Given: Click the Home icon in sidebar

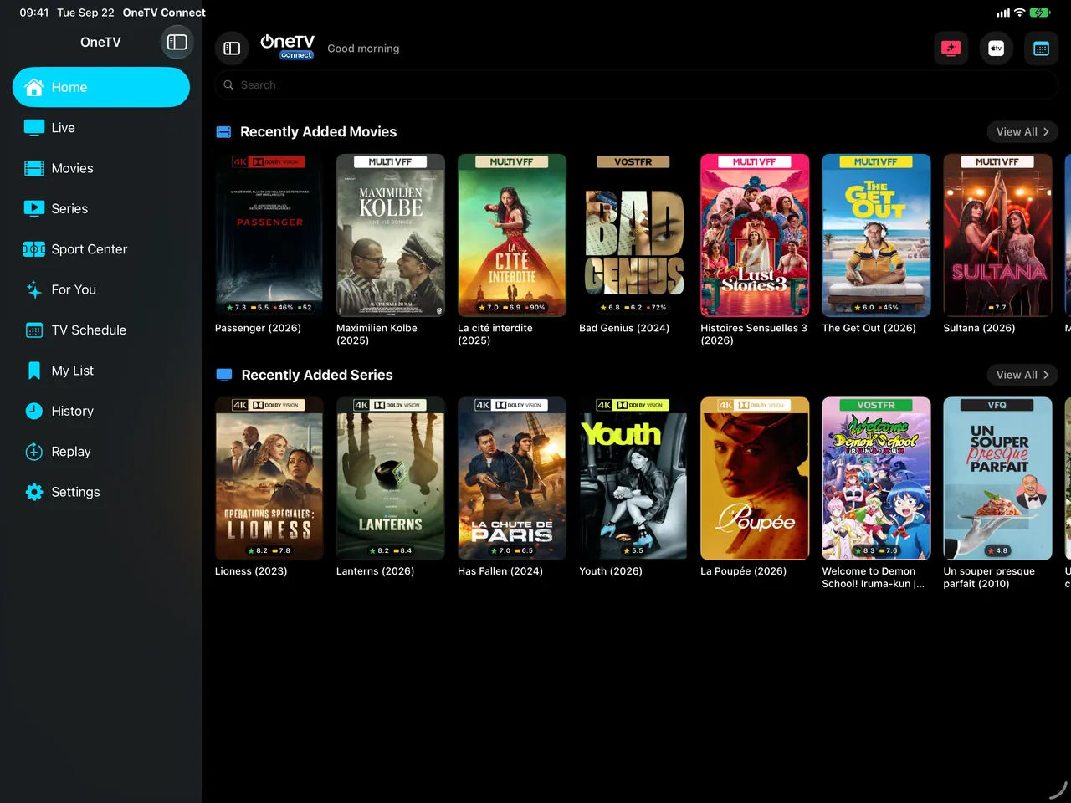Looking at the screenshot, I should pyautogui.click(x=34, y=87).
